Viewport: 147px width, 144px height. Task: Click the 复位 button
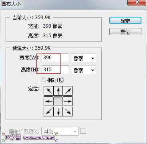[x=125, y=32]
